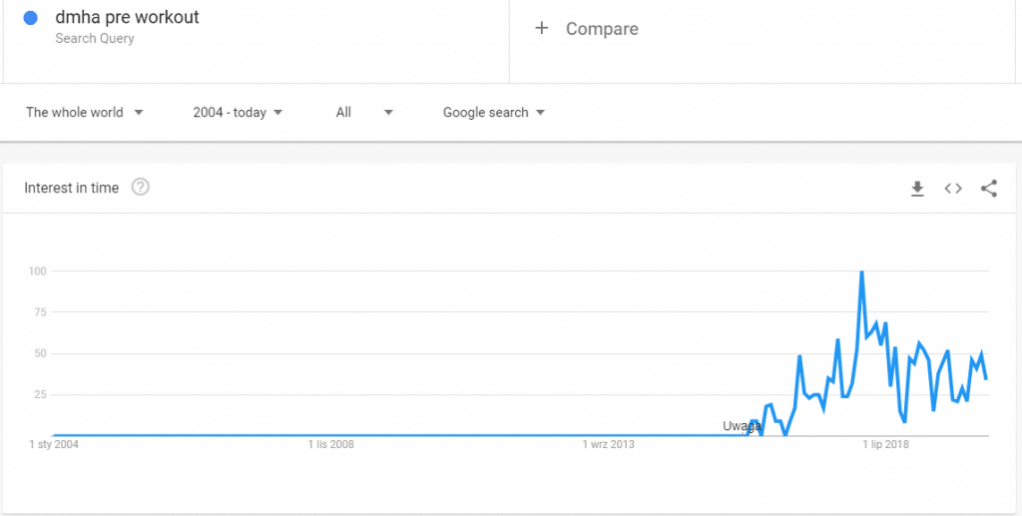Click the chart line's peak at 100
Viewport: 1022px width, 516px height.
tap(861, 271)
